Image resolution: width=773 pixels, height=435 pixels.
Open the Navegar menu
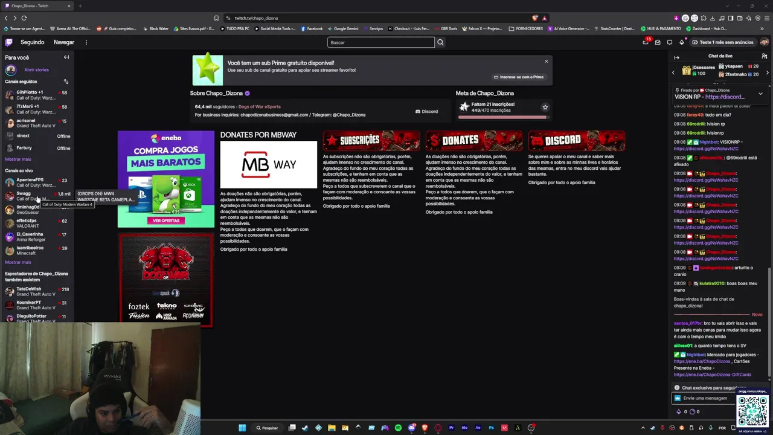pyautogui.click(x=64, y=42)
